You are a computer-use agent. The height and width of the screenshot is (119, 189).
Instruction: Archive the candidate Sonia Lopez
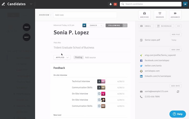144,15
